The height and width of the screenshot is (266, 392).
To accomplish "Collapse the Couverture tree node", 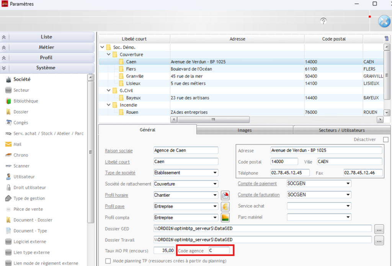I will coord(109,55).
